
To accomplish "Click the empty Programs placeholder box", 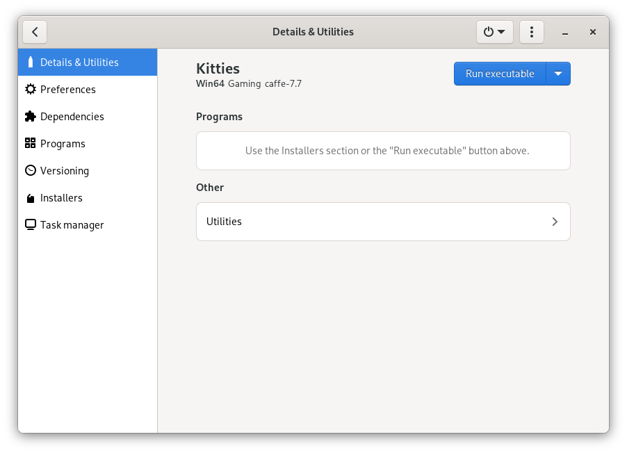I will click(383, 151).
